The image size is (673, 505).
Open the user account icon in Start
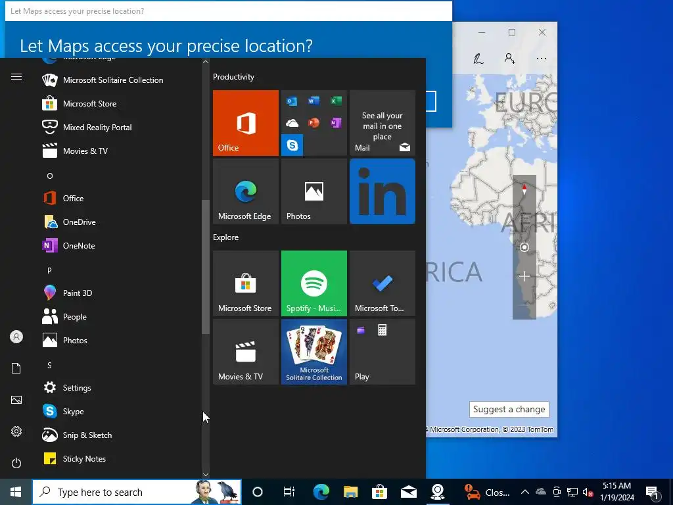(x=16, y=337)
